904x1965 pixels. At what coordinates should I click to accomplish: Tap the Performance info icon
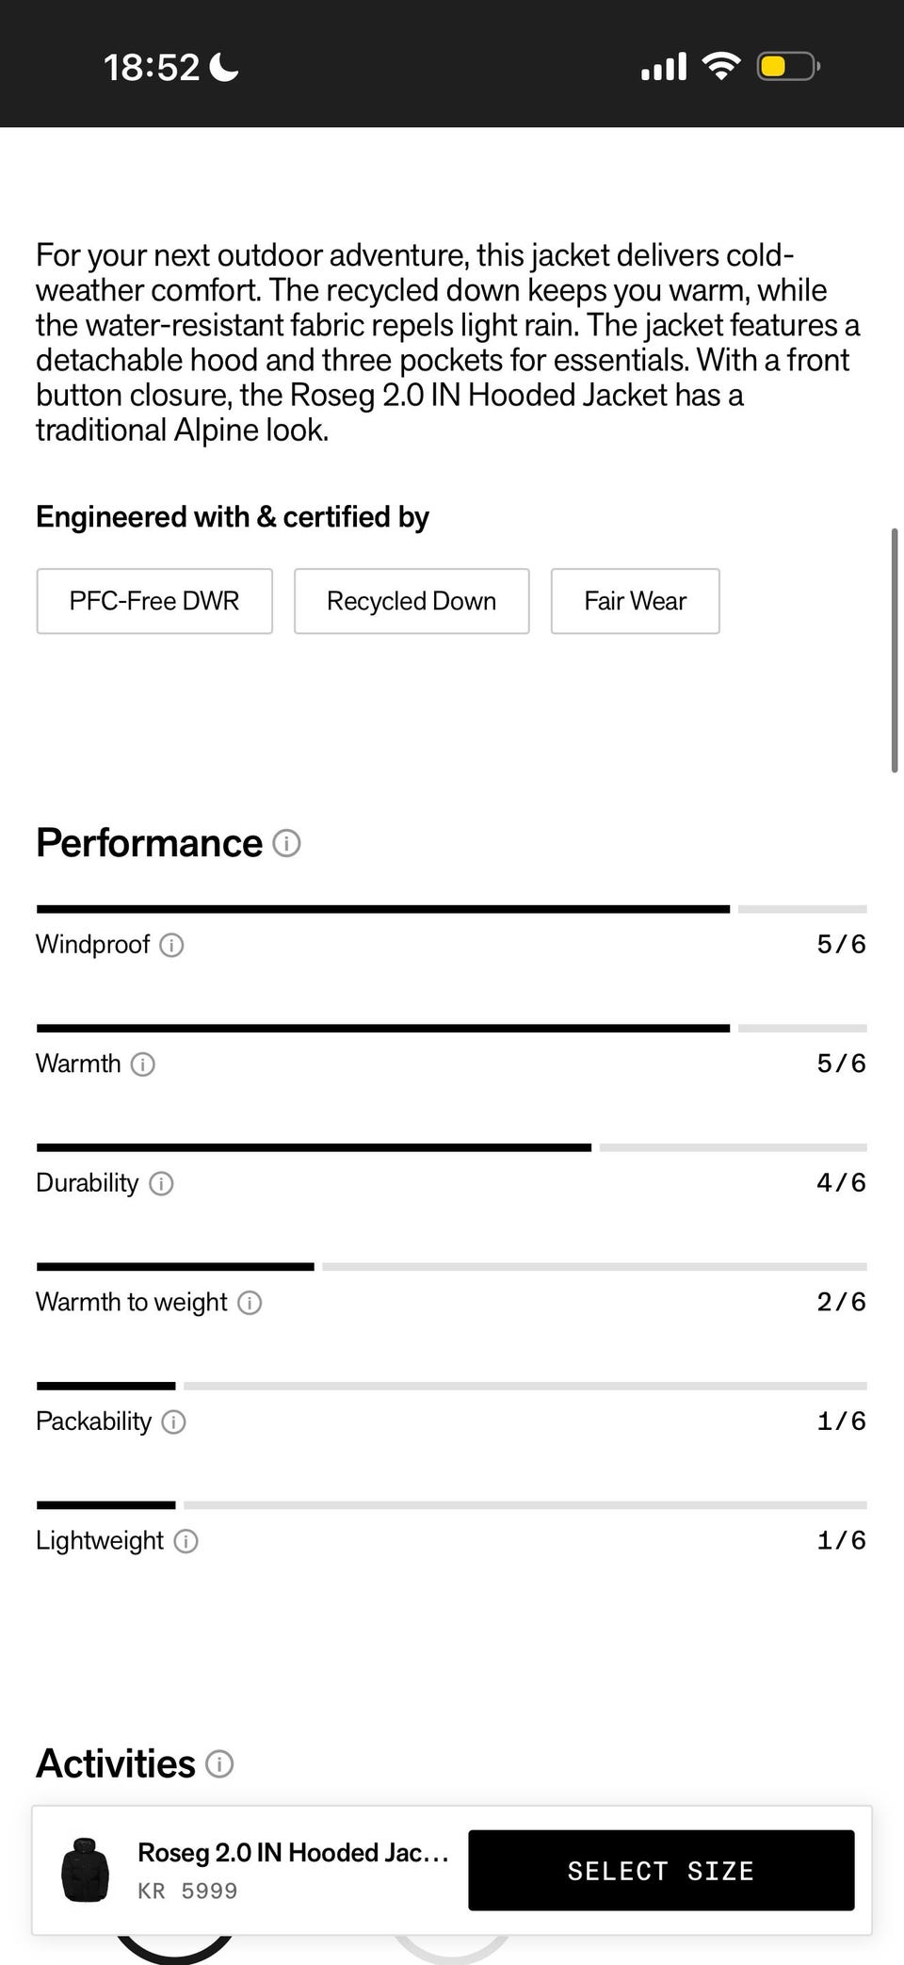[x=286, y=843]
